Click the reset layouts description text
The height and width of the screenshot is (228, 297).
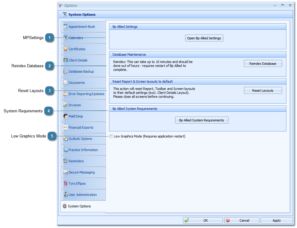[154, 93]
